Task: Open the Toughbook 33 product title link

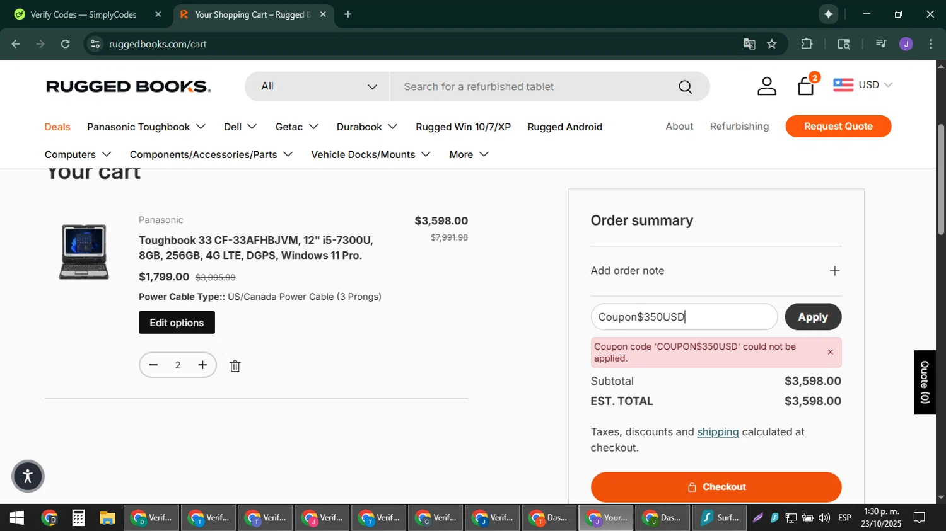Action: coord(256,248)
